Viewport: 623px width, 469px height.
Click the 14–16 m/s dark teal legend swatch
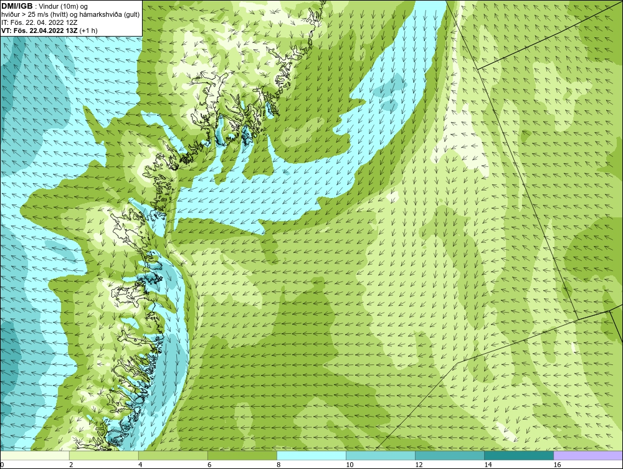pos(518,455)
